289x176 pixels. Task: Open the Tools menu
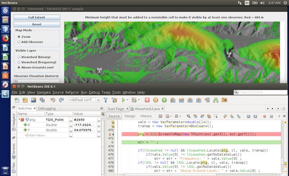[116, 92]
